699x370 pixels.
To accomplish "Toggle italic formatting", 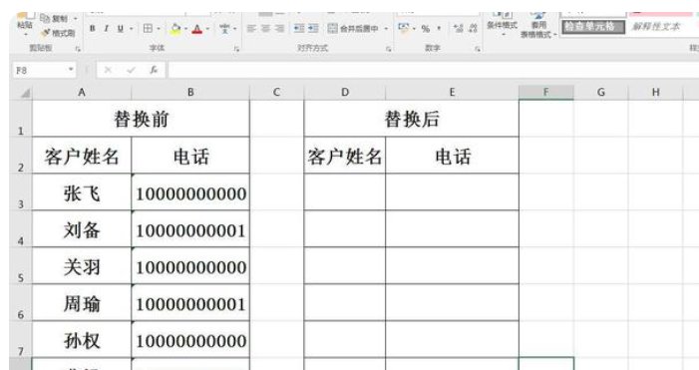I will pyautogui.click(x=106, y=29).
